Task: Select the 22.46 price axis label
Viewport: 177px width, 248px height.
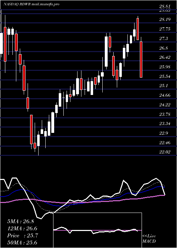Action: 165,143
